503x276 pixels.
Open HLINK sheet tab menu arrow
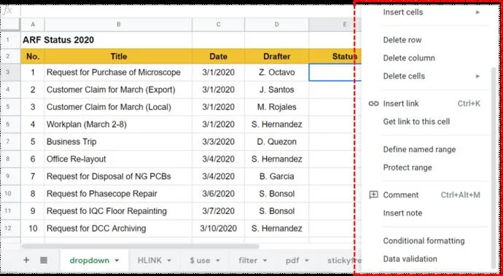click(x=169, y=260)
